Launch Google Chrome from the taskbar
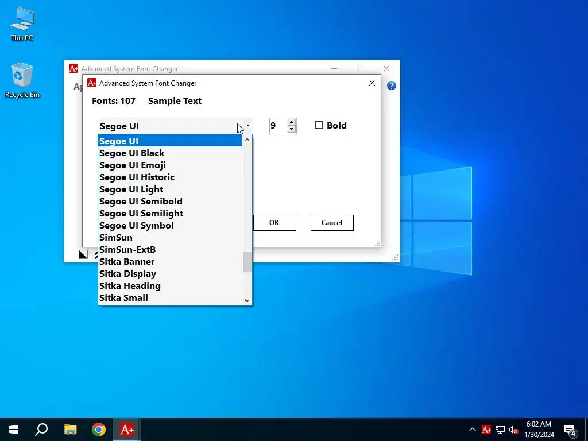The image size is (588, 441). [99, 430]
